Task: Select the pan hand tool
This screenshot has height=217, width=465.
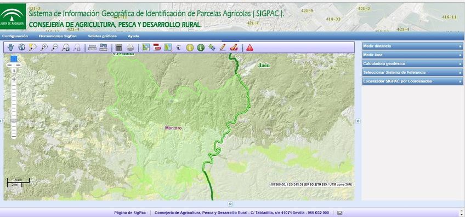Action: 10,48
